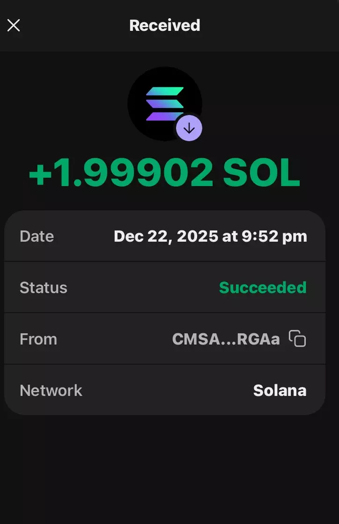
Task: Select the Date label
Action: 37,236
